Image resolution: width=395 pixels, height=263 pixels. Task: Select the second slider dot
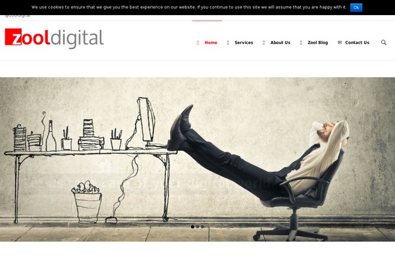pos(197,227)
